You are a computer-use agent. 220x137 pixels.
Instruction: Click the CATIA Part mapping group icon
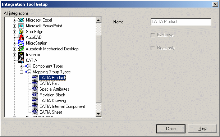coord(35,83)
